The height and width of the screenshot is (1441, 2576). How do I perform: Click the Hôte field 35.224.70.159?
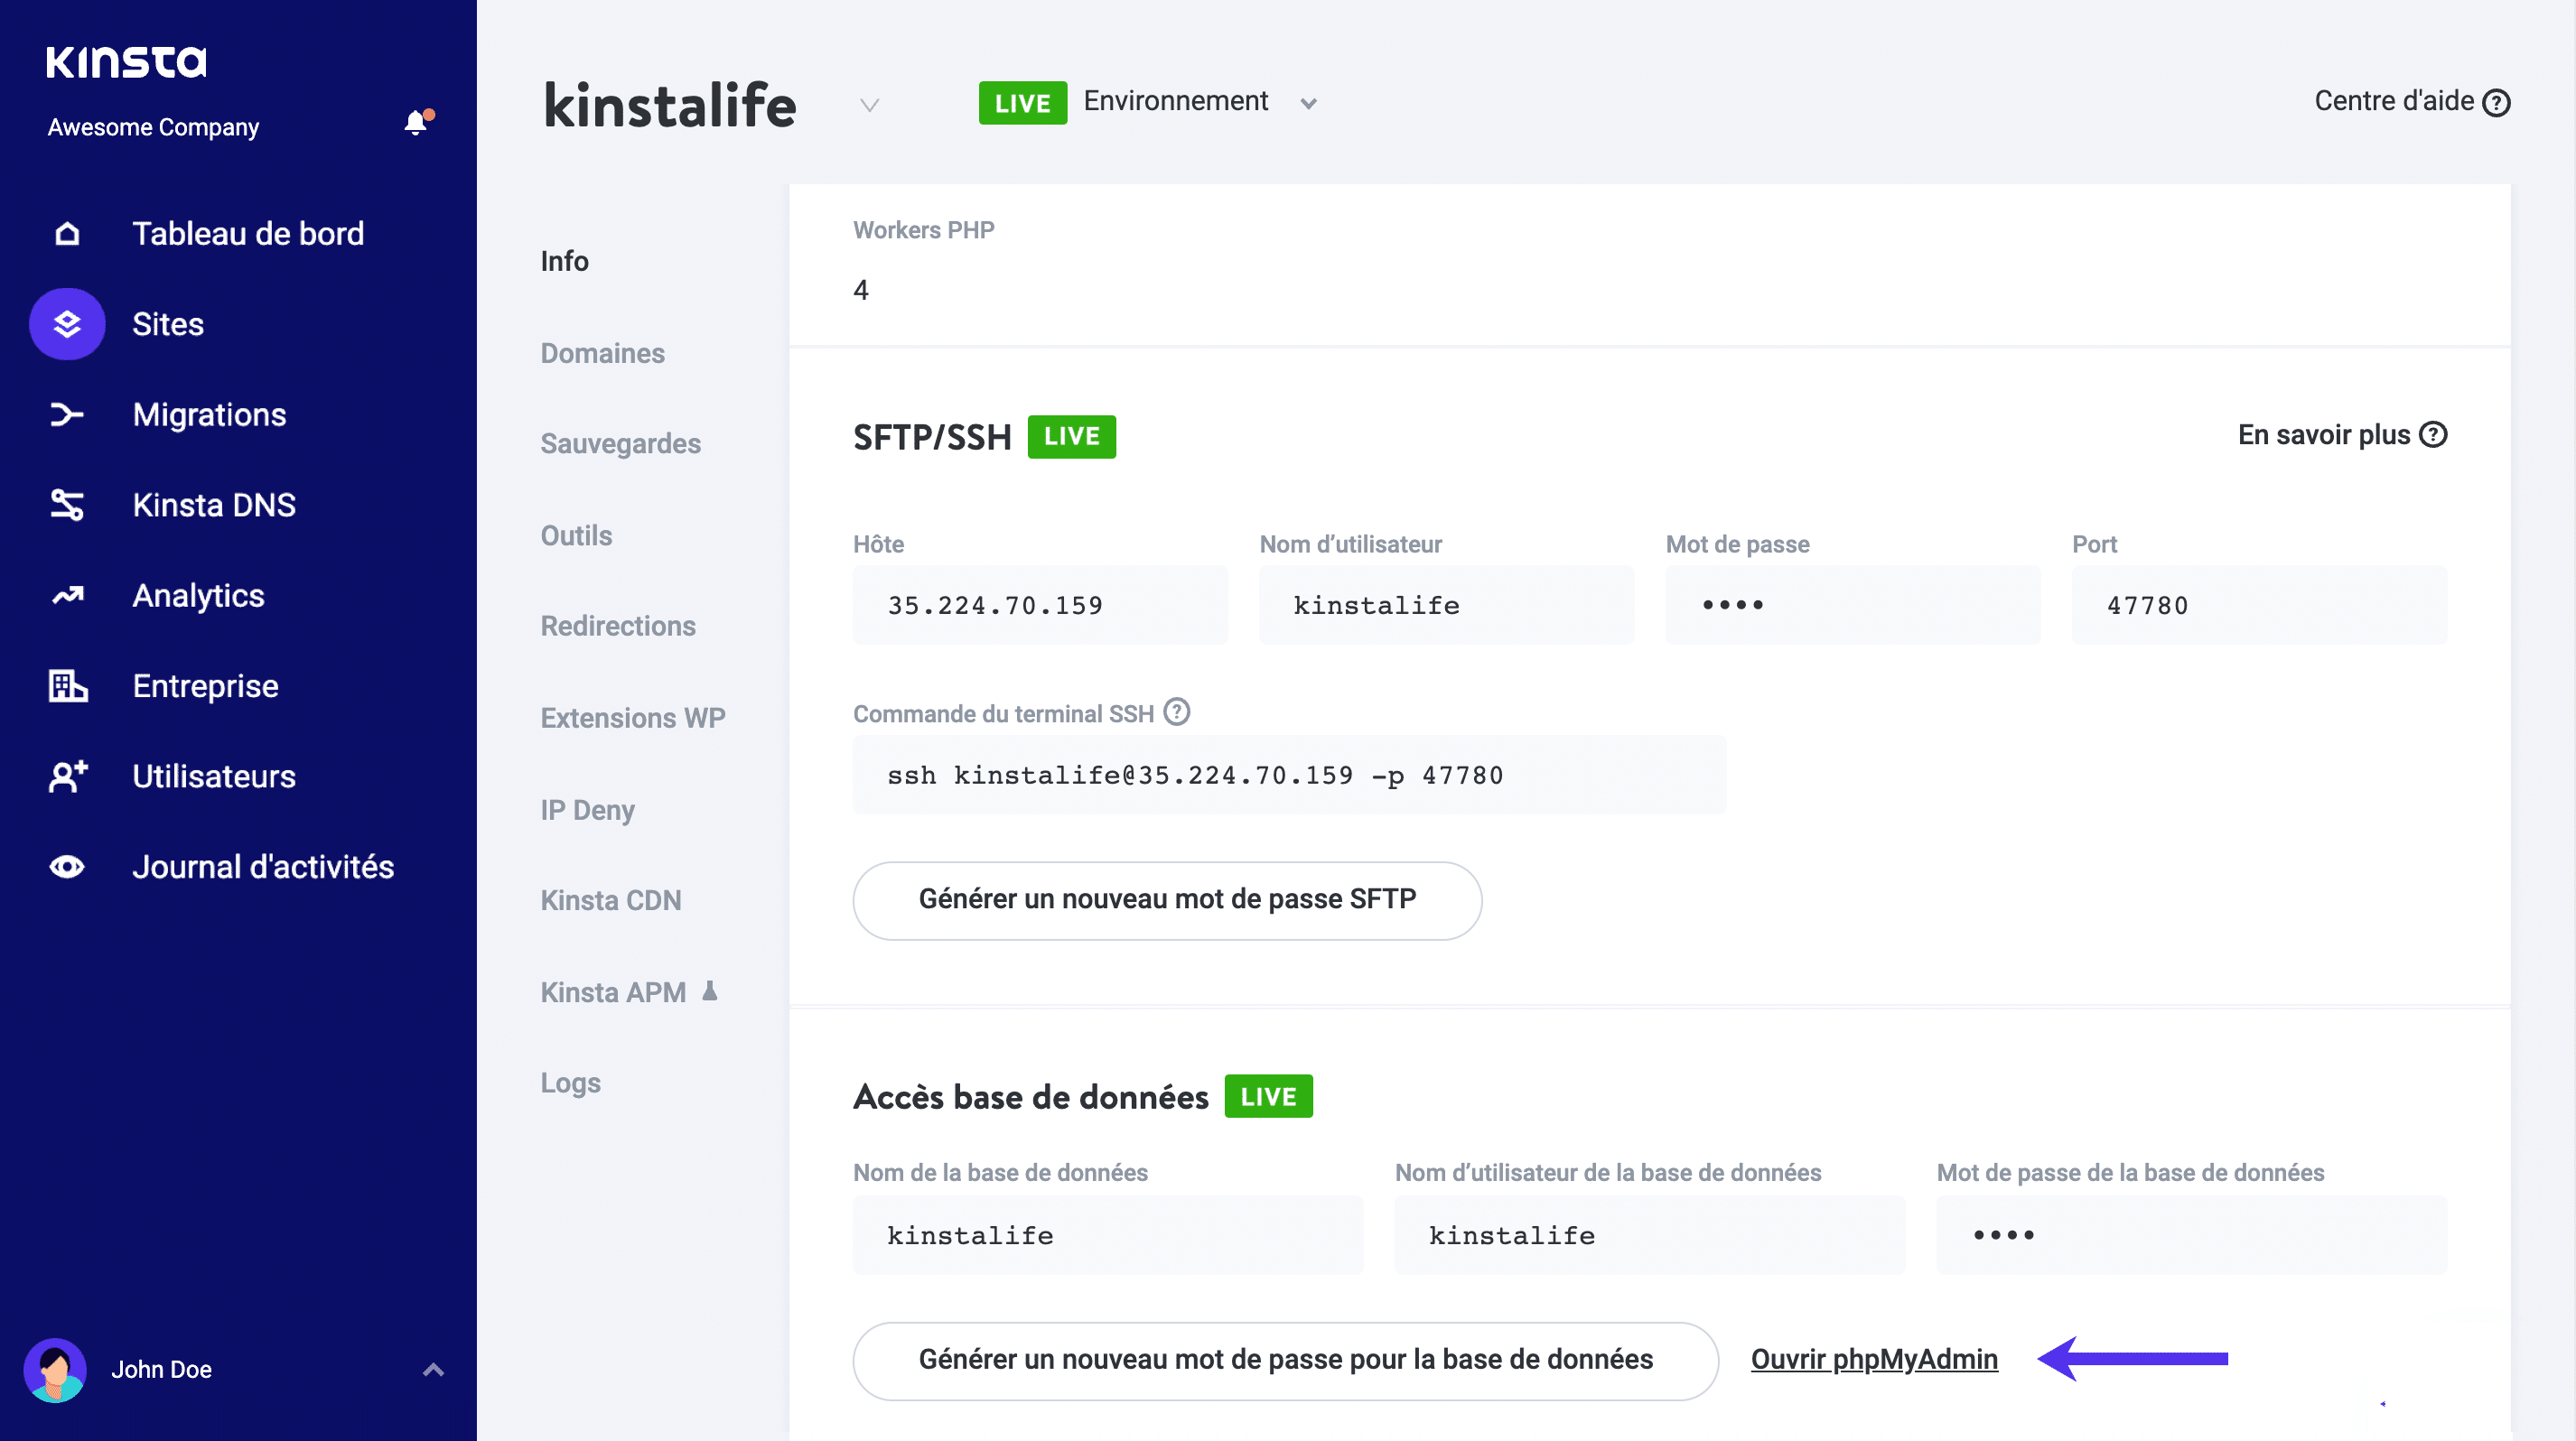(x=1040, y=606)
